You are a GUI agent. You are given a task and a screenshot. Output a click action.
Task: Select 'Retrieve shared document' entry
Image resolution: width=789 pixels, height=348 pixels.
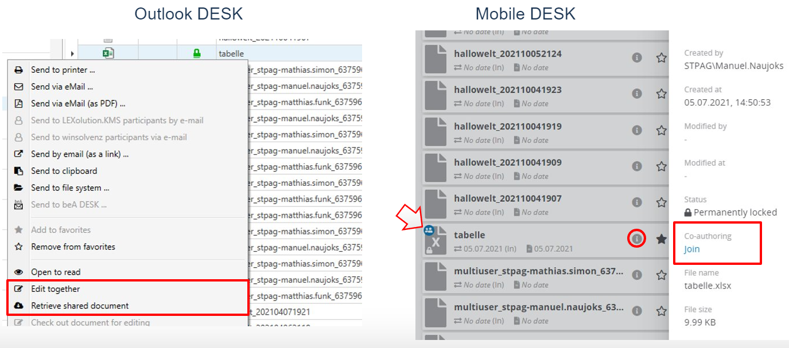(x=80, y=306)
